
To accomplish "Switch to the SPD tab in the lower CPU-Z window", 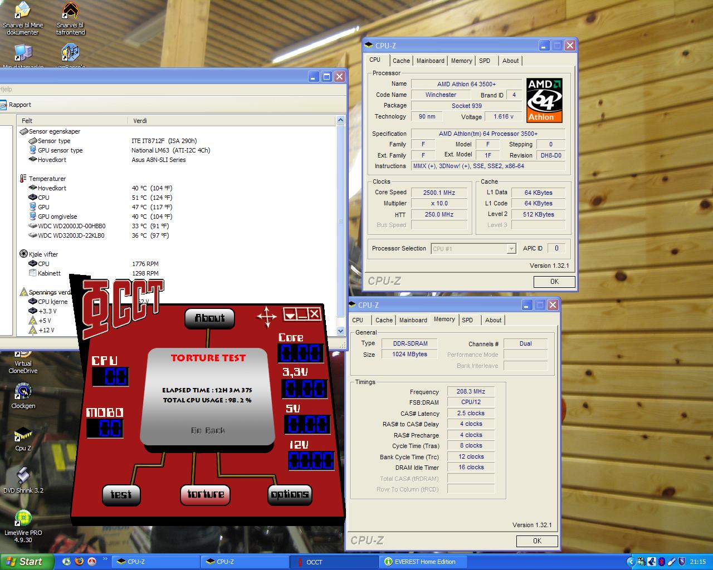I will coord(467,320).
